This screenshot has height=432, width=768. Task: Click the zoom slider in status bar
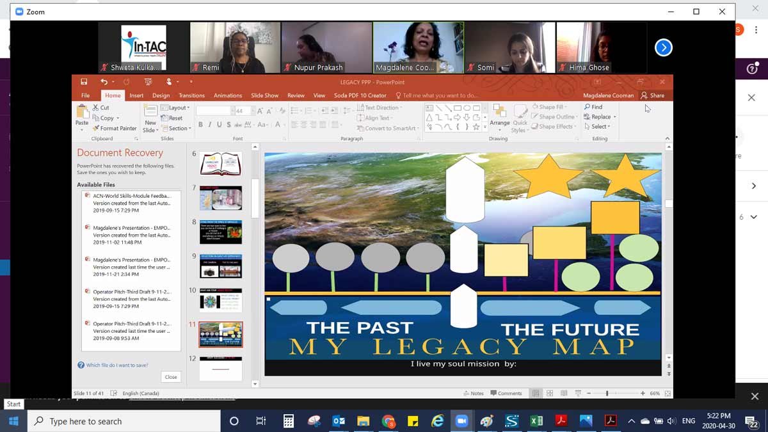607,393
